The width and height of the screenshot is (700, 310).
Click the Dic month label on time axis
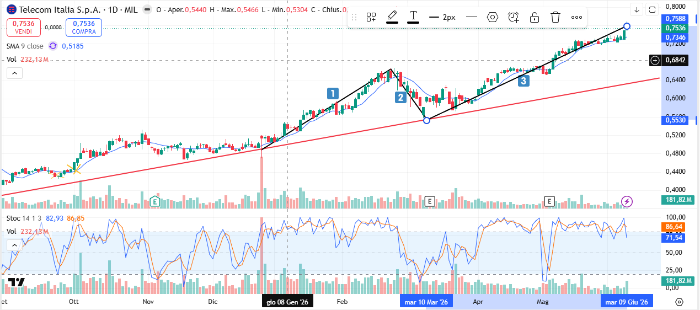(213, 302)
